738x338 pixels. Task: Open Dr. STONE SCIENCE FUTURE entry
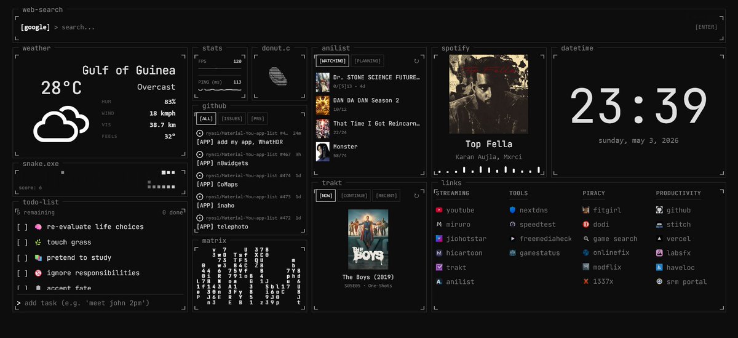(368, 82)
